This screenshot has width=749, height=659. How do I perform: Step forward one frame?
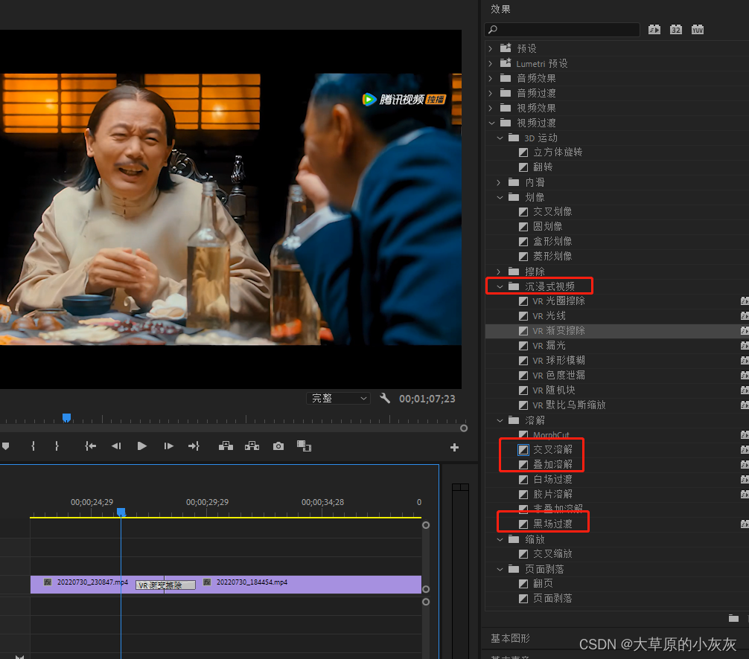168,446
